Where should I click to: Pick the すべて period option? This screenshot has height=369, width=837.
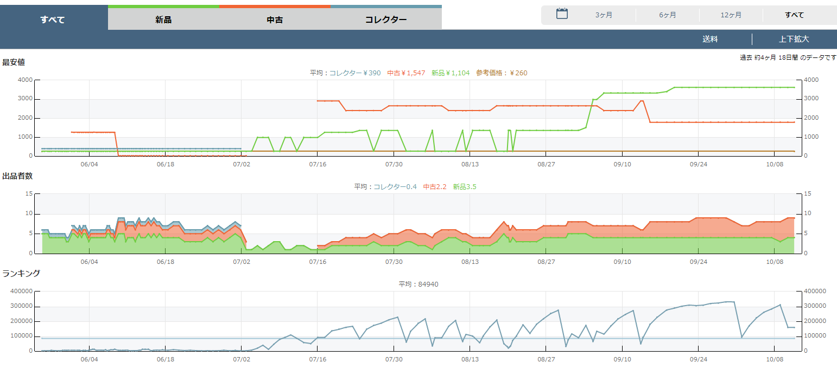pos(794,15)
